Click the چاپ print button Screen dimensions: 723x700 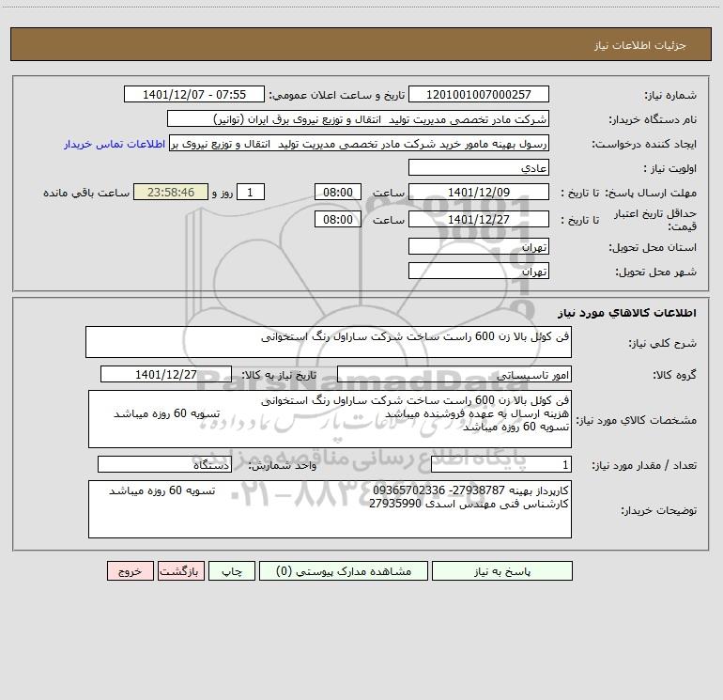click(x=232, y=571)
